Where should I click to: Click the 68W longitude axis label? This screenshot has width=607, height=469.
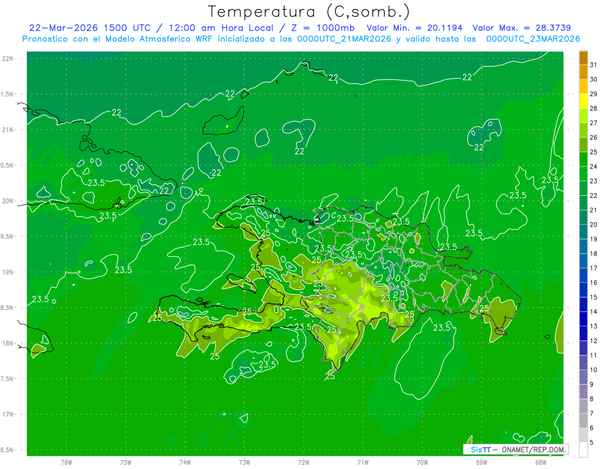541,462
